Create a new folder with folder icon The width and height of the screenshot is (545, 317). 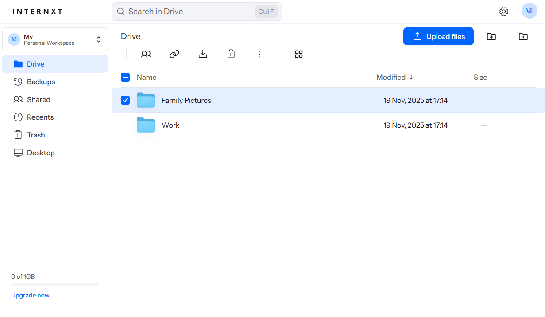(523, 36)
